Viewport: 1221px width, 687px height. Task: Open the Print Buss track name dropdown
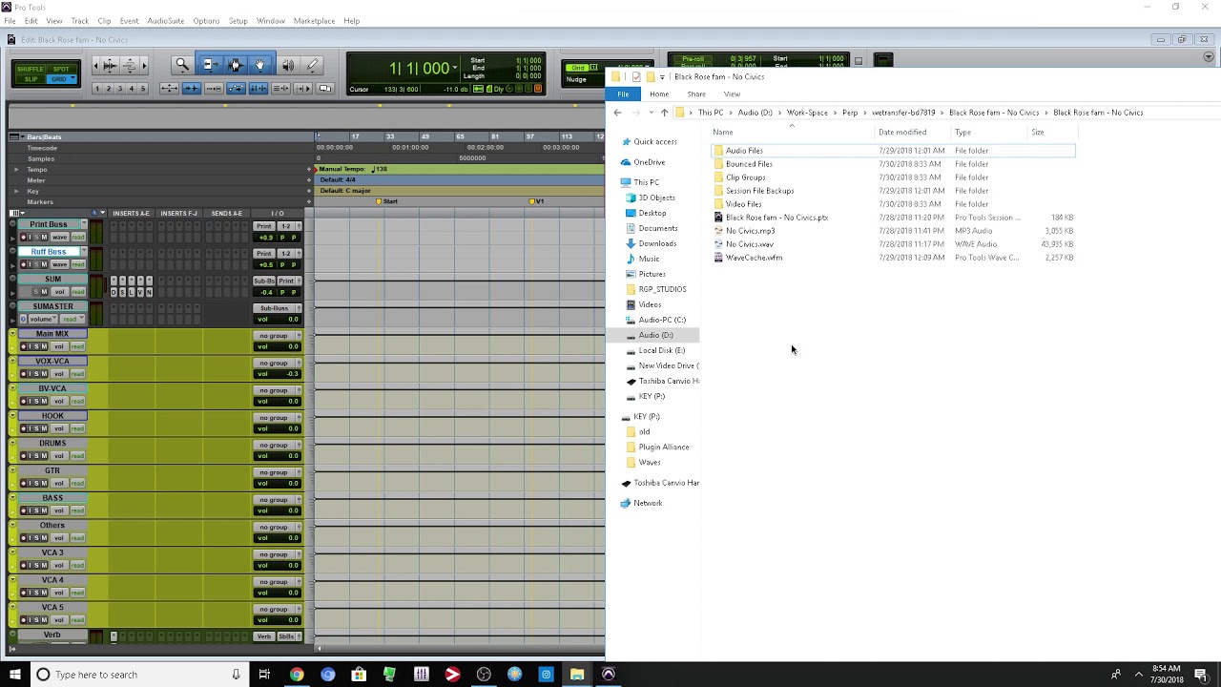(83, 224)
